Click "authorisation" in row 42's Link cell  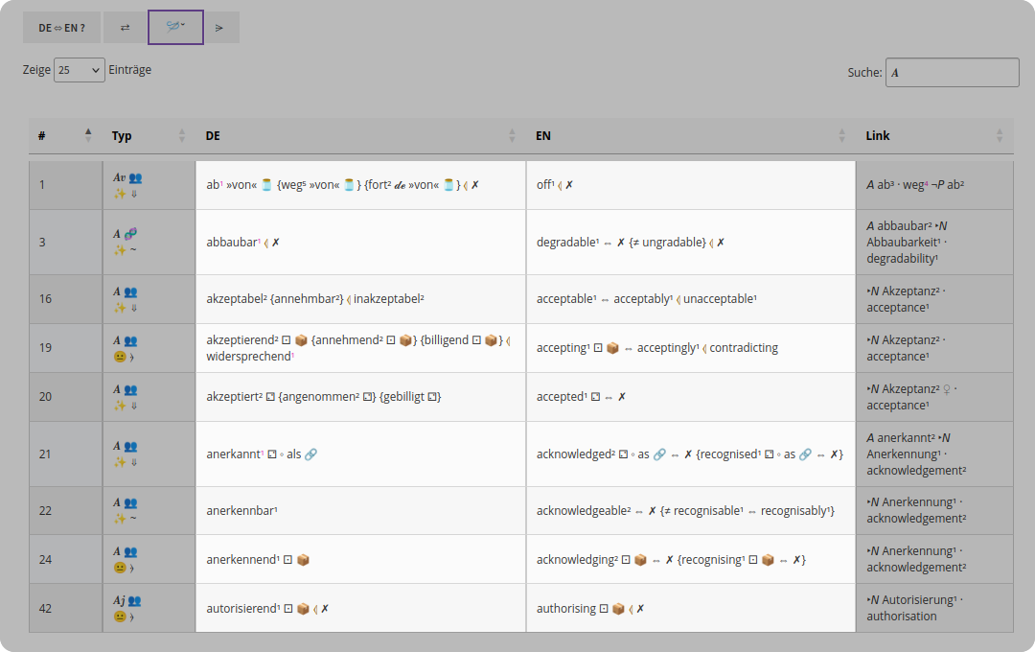pyautogui.click(x=902, y=616)
